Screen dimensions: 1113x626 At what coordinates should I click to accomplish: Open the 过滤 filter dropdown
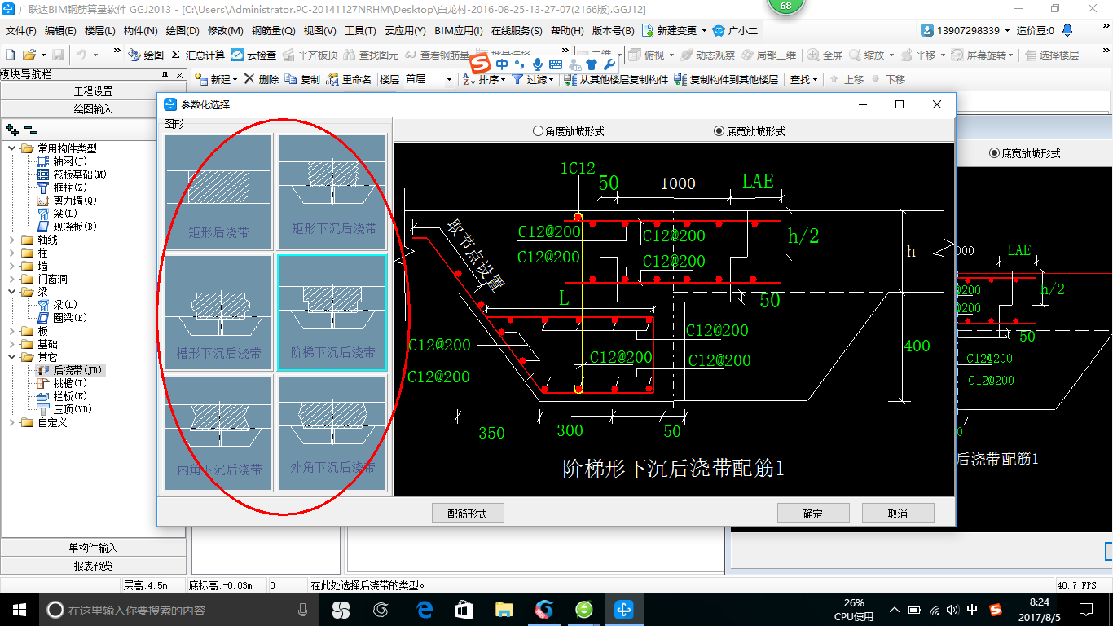pyautogui.click(x=551, y=80)
